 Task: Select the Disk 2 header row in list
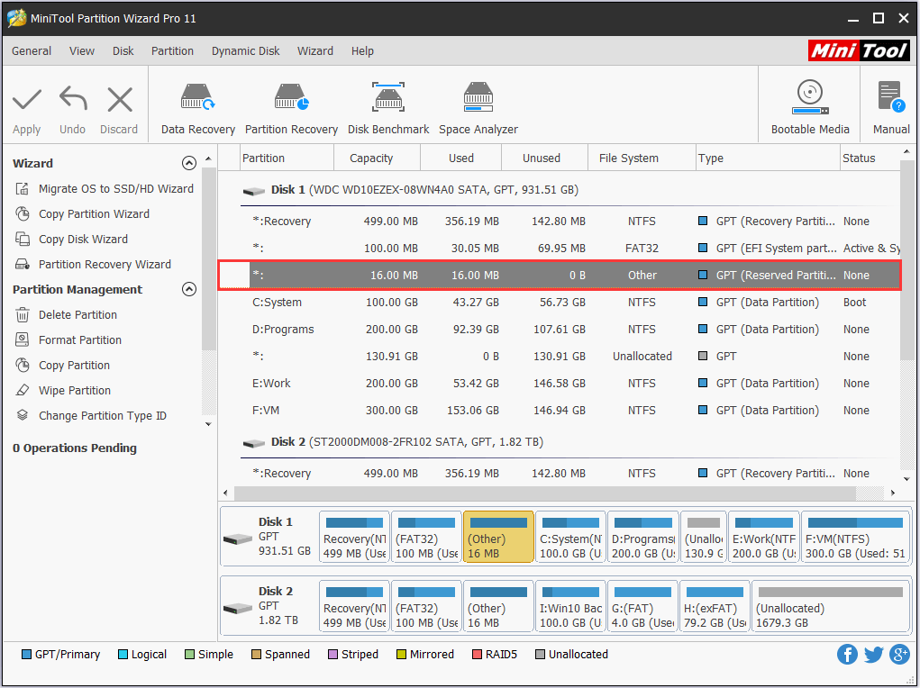(x=560, y=442)
